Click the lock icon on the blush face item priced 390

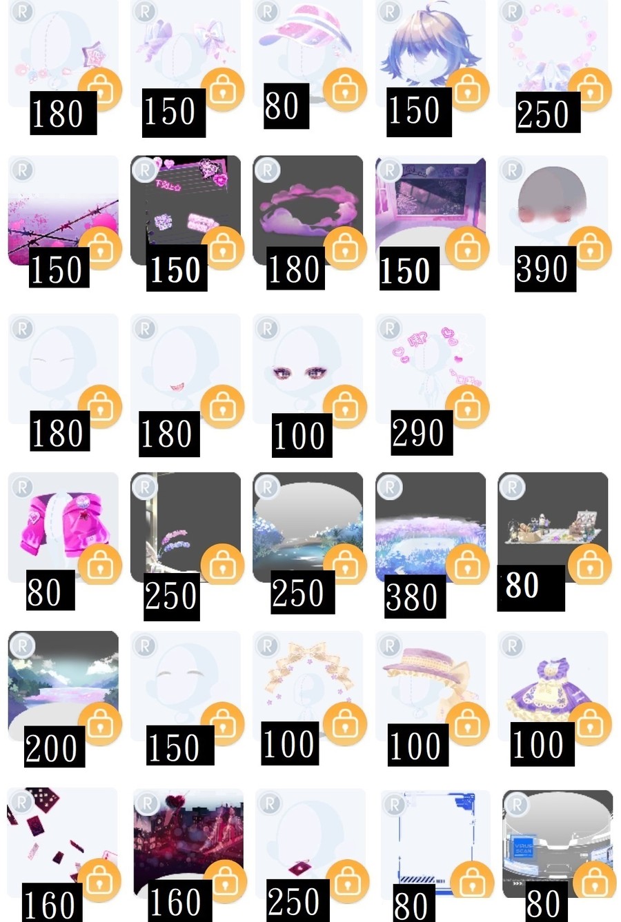(590, 248)
